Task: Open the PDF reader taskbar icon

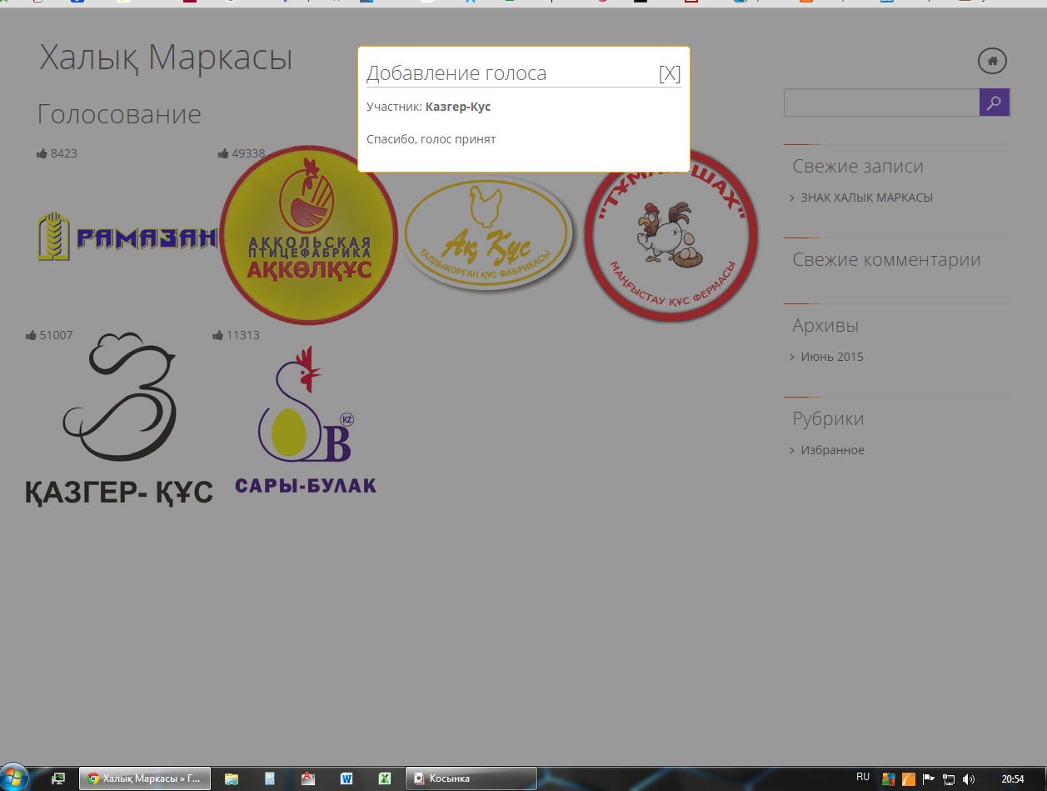Action: [308, 778]
